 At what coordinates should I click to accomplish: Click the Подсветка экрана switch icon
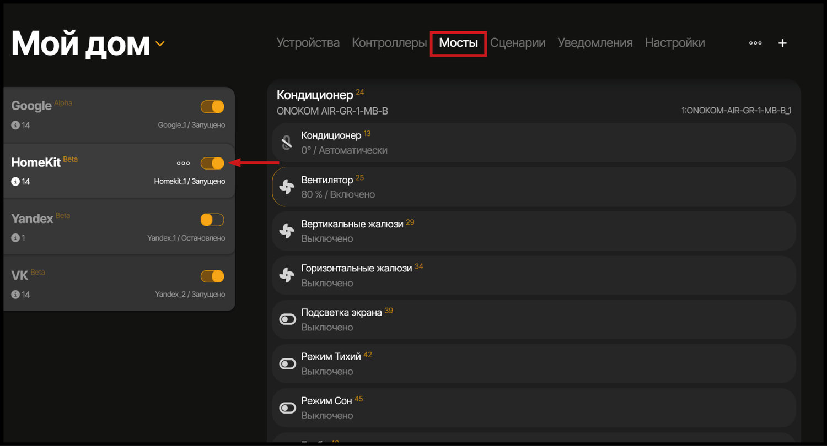pos(288,319)
